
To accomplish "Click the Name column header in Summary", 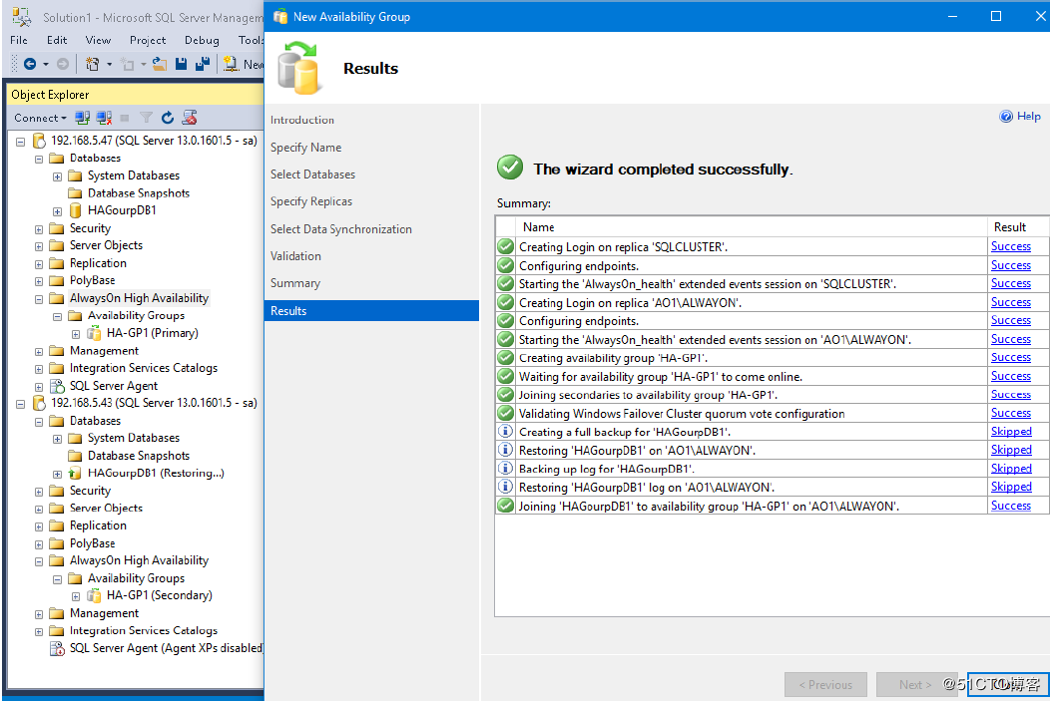I will (752, 226).
